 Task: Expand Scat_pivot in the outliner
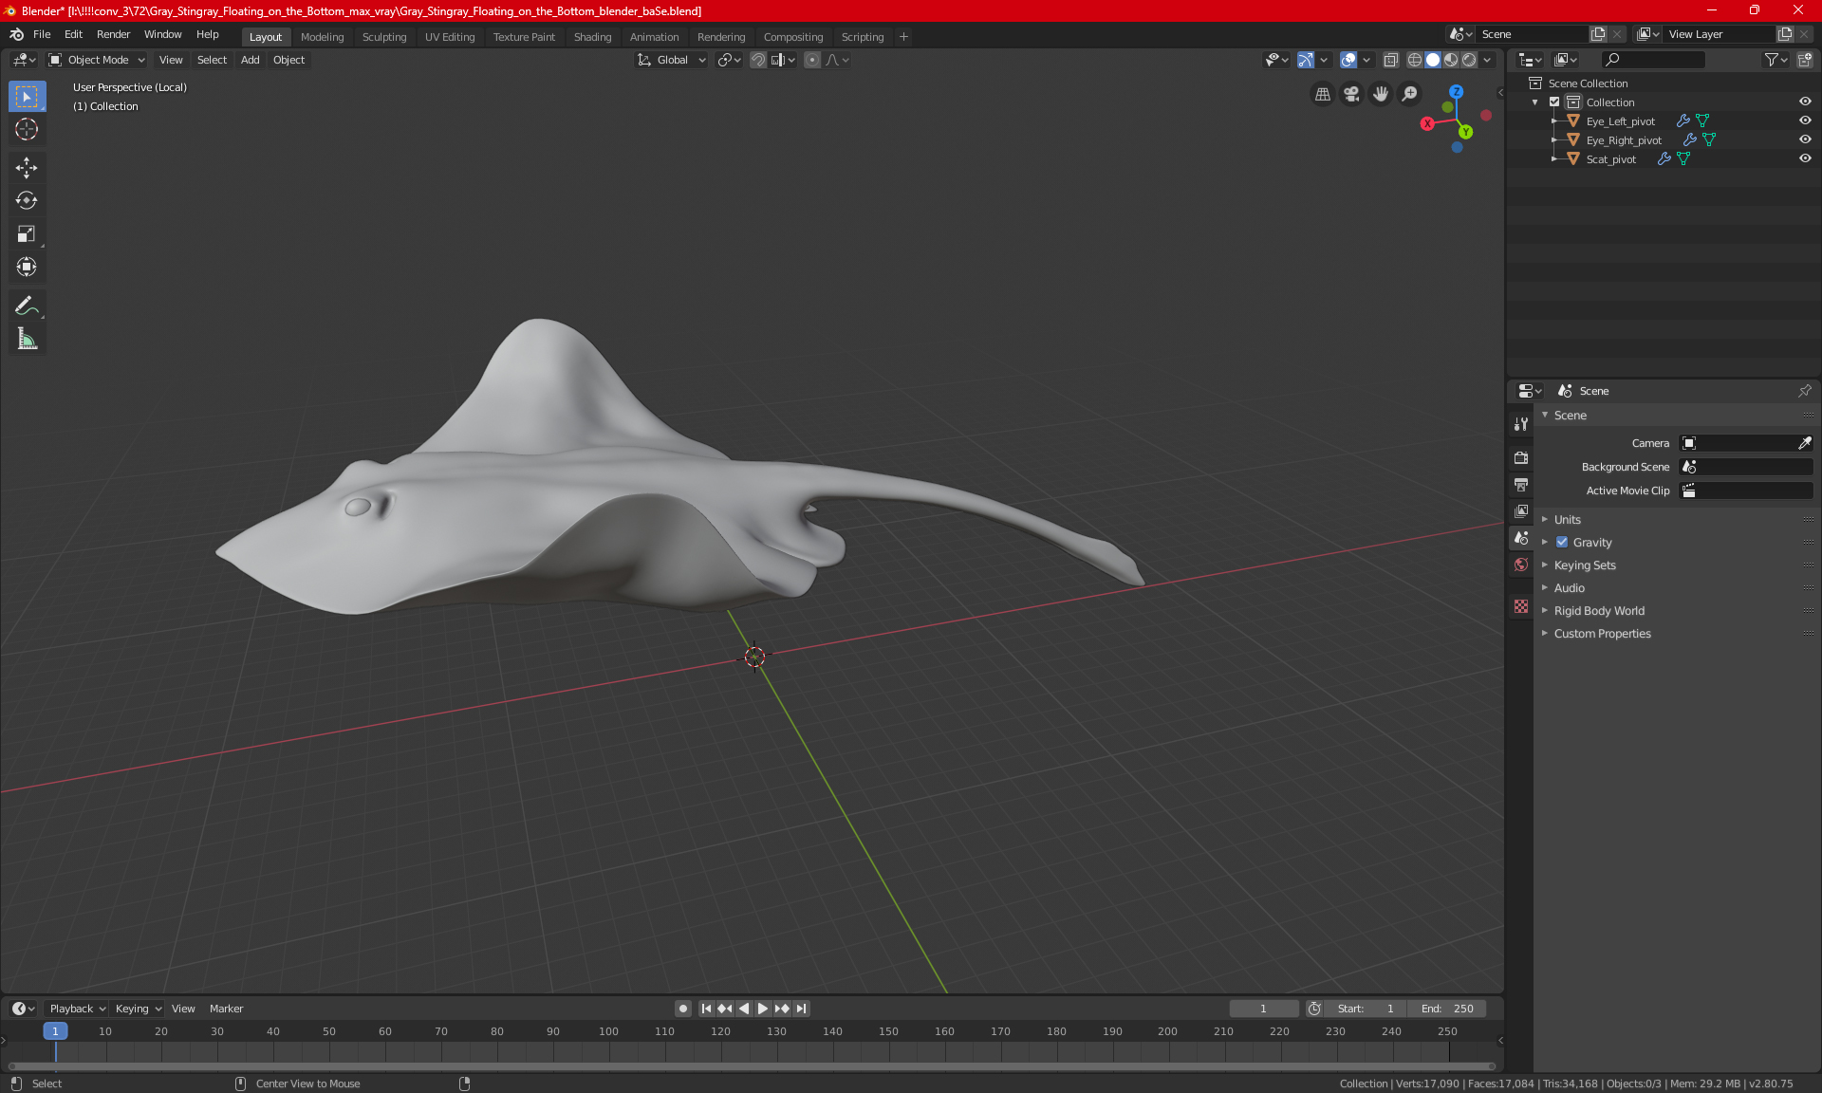tap(1553, 158)
